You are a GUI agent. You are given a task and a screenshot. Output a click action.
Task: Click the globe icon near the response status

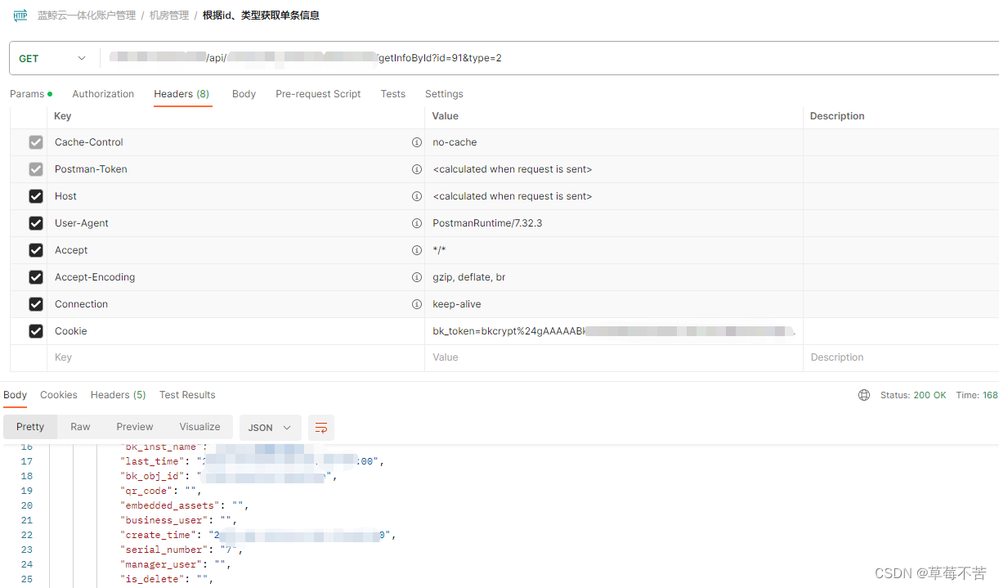pyautogui.click(x=864, y=394)
